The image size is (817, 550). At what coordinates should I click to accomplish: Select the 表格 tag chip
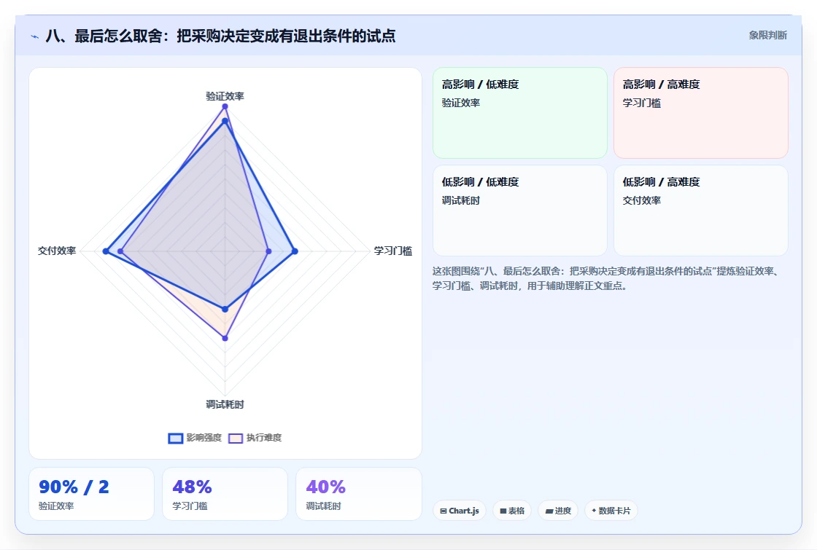coord(511,511)
